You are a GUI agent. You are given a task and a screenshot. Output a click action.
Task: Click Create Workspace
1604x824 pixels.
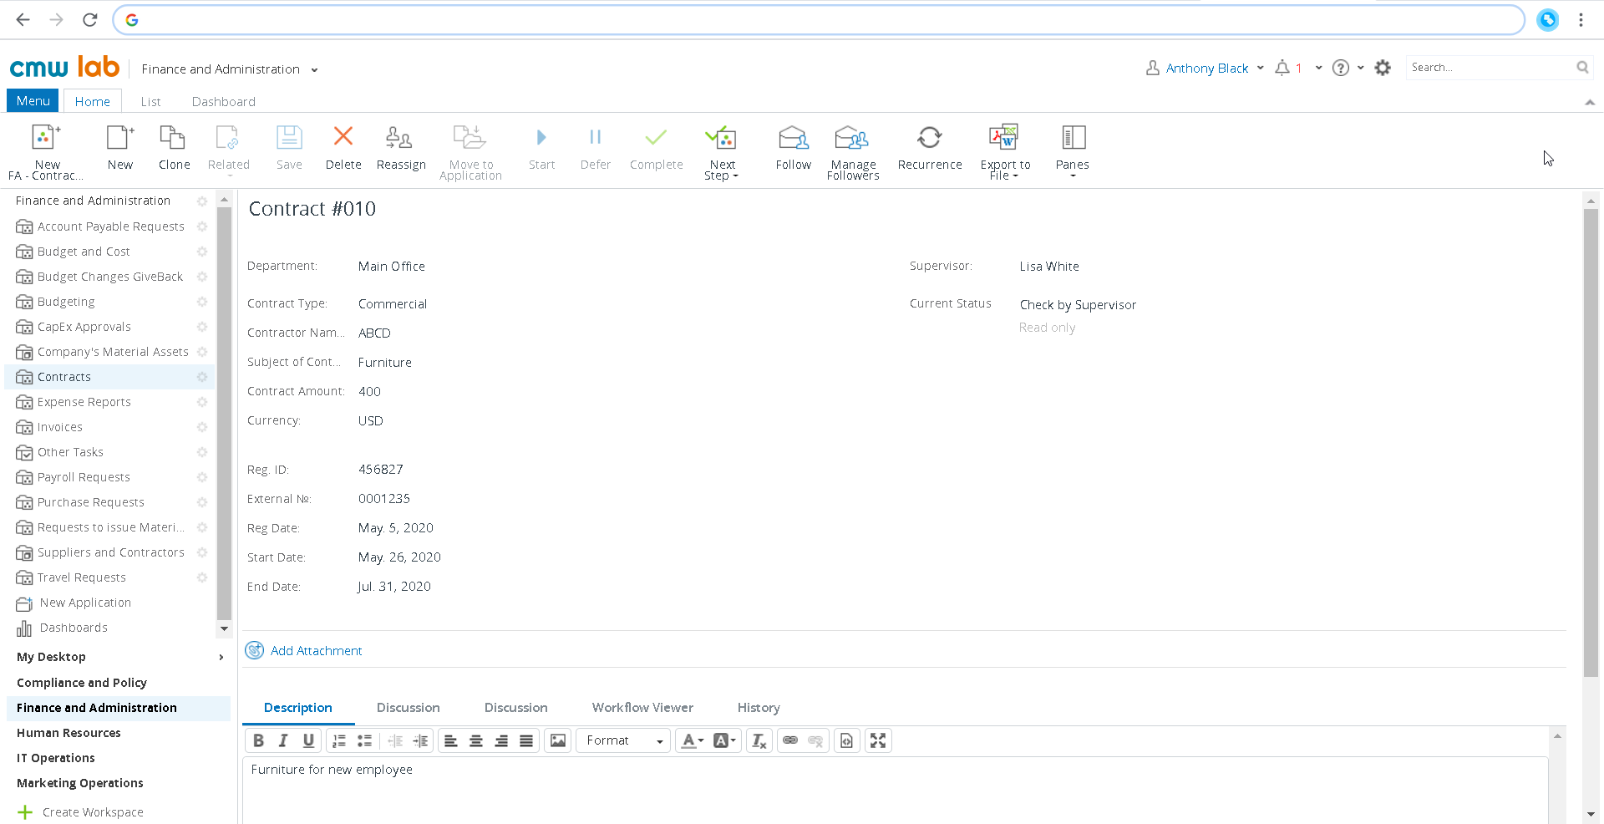coord(93,812)
